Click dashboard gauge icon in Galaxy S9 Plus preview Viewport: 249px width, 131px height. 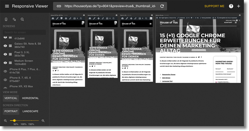(x=53, y=18)
